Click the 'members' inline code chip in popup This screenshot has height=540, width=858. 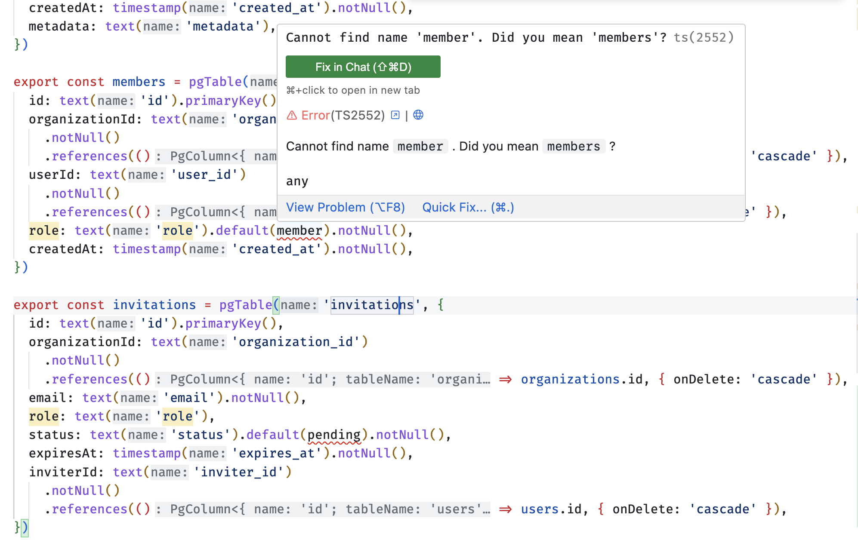[x=573, y=147]
